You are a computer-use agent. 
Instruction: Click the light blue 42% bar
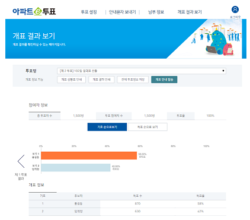point(76,167)
